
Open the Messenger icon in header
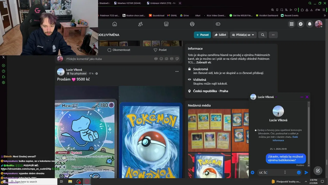[301, 24]
